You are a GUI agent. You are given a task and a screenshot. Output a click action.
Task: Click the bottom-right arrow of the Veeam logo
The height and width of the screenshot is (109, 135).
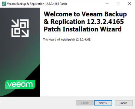click(25, 33)
